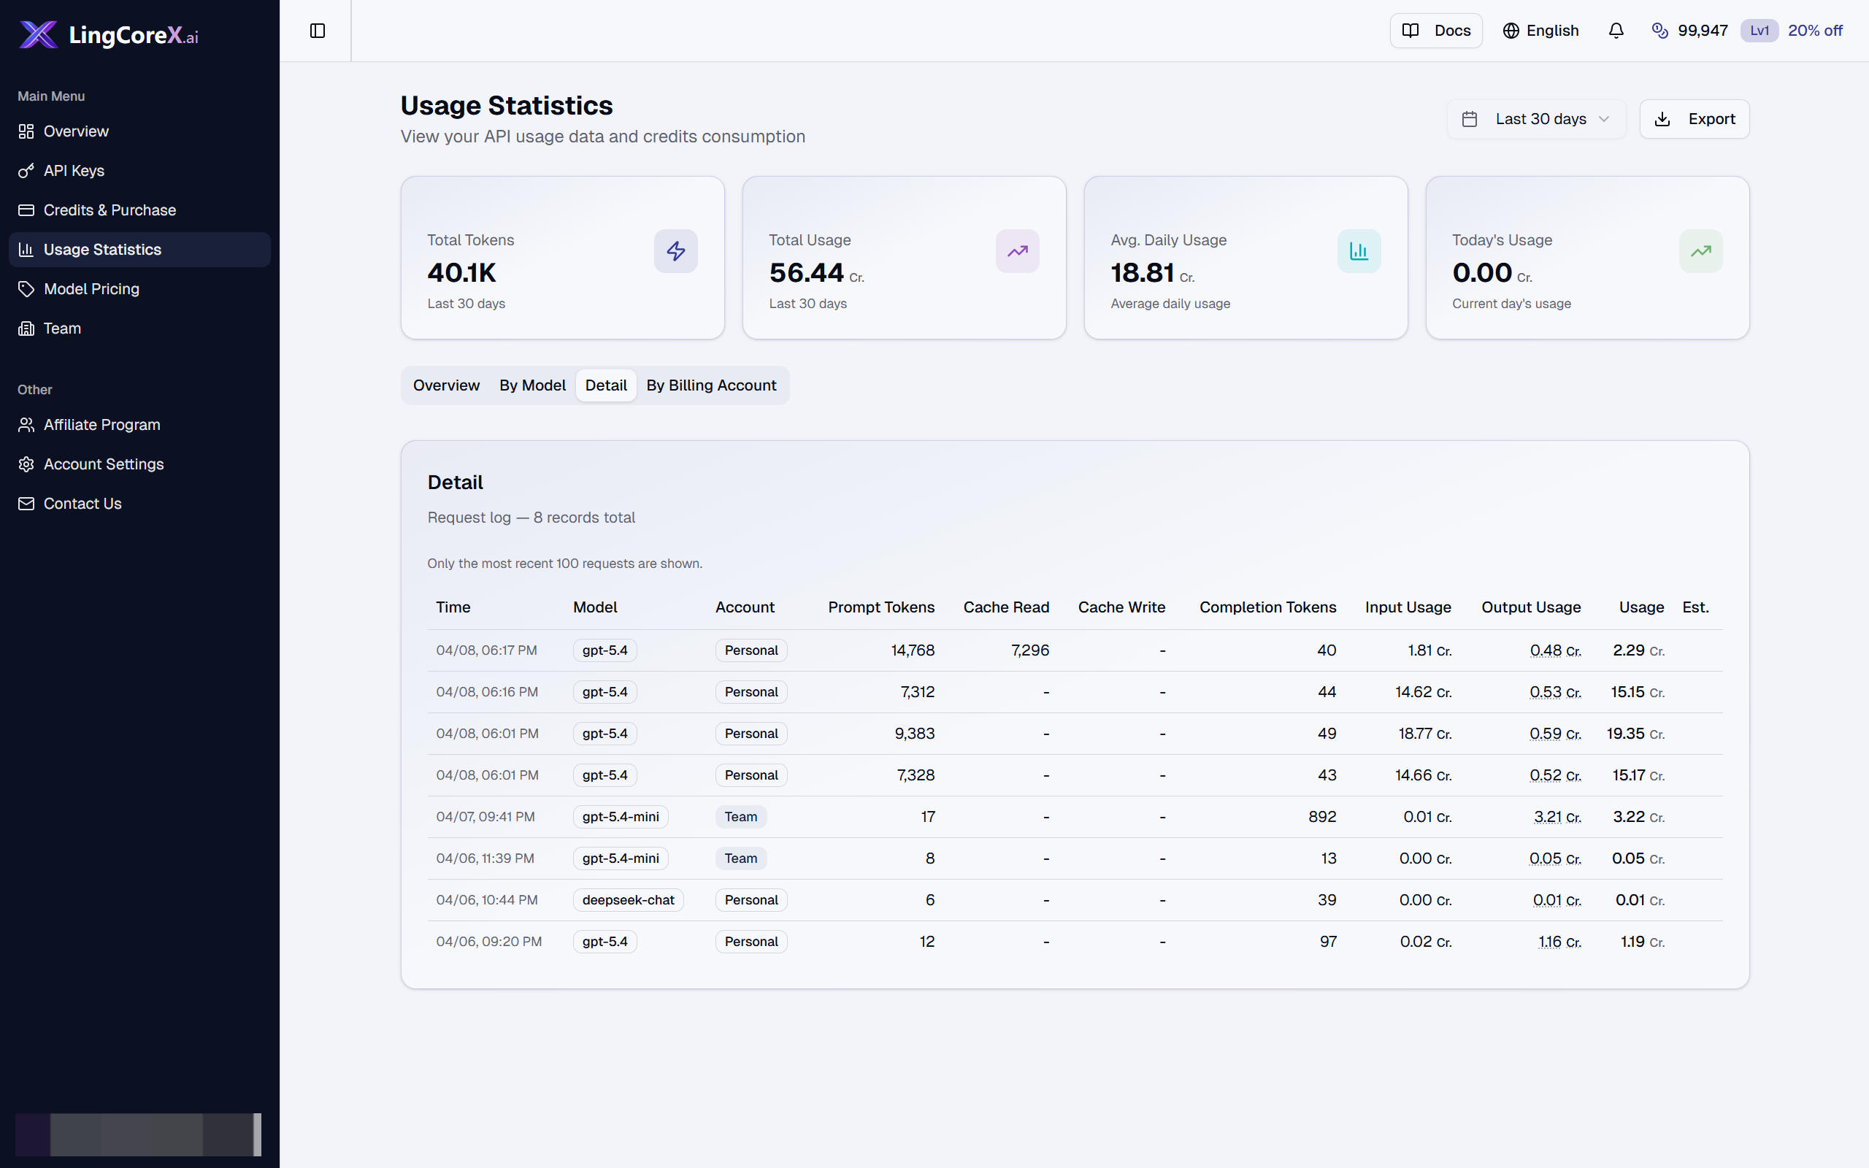
Task: Click the Prompt Tokens column header
Action: tap(881, 607)
